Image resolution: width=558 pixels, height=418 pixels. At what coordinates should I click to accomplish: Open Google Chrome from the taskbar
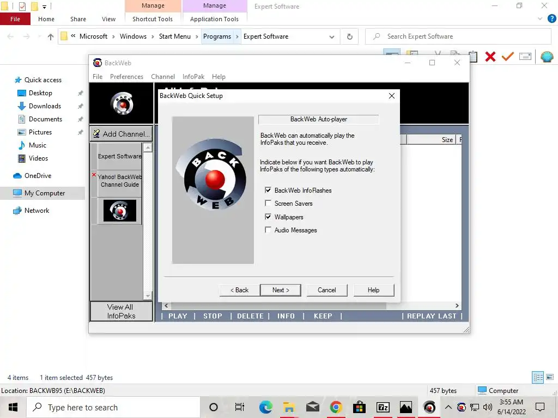(x=336, y=407)
